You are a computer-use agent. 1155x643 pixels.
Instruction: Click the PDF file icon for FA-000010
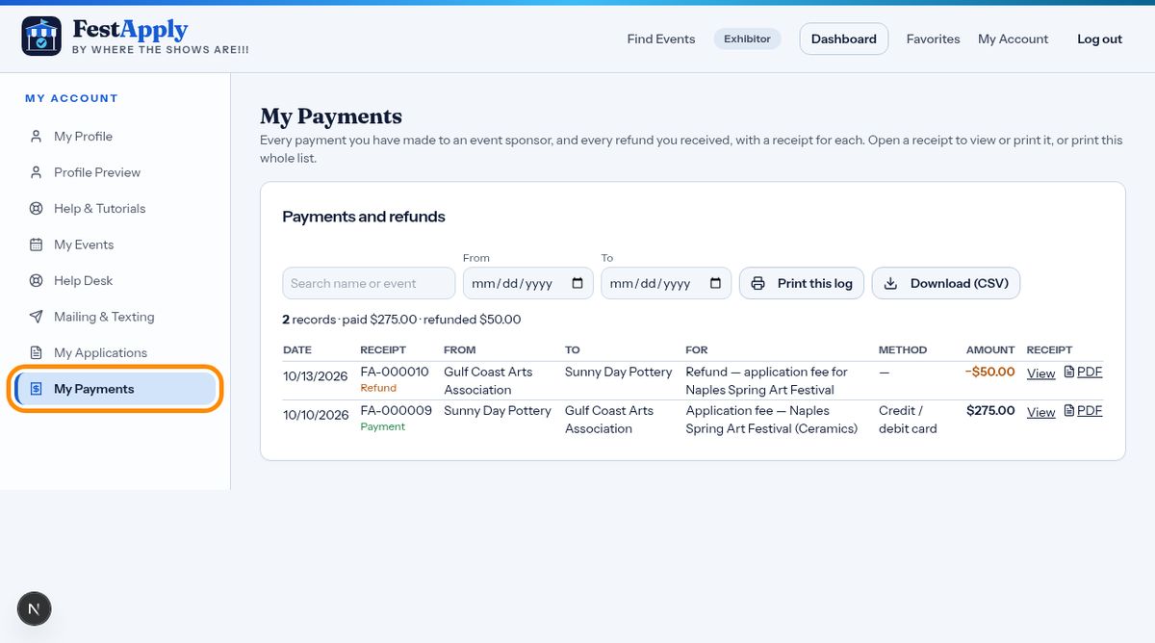tap(1069, 372)
